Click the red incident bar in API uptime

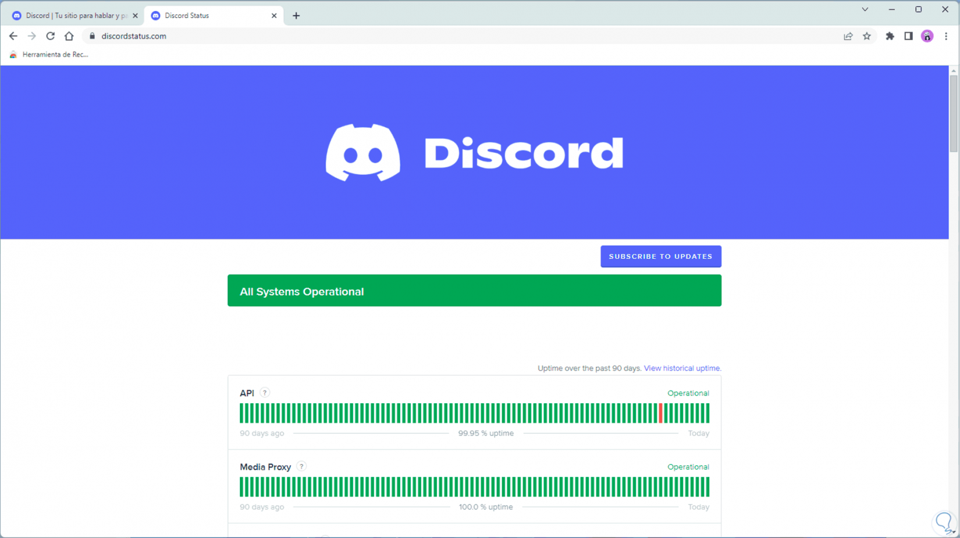click(661, 413)
